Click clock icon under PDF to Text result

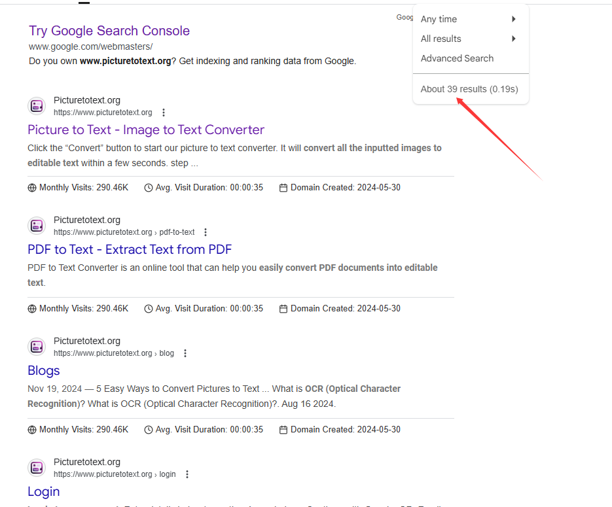coord(149,309)
